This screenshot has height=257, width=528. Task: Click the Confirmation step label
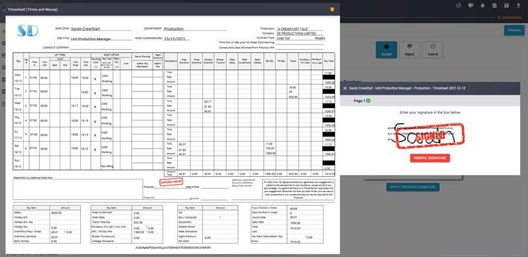coord(509,17)
